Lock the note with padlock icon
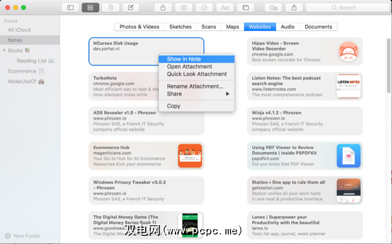Screen dimensions: 392x244 coord(163,8)
